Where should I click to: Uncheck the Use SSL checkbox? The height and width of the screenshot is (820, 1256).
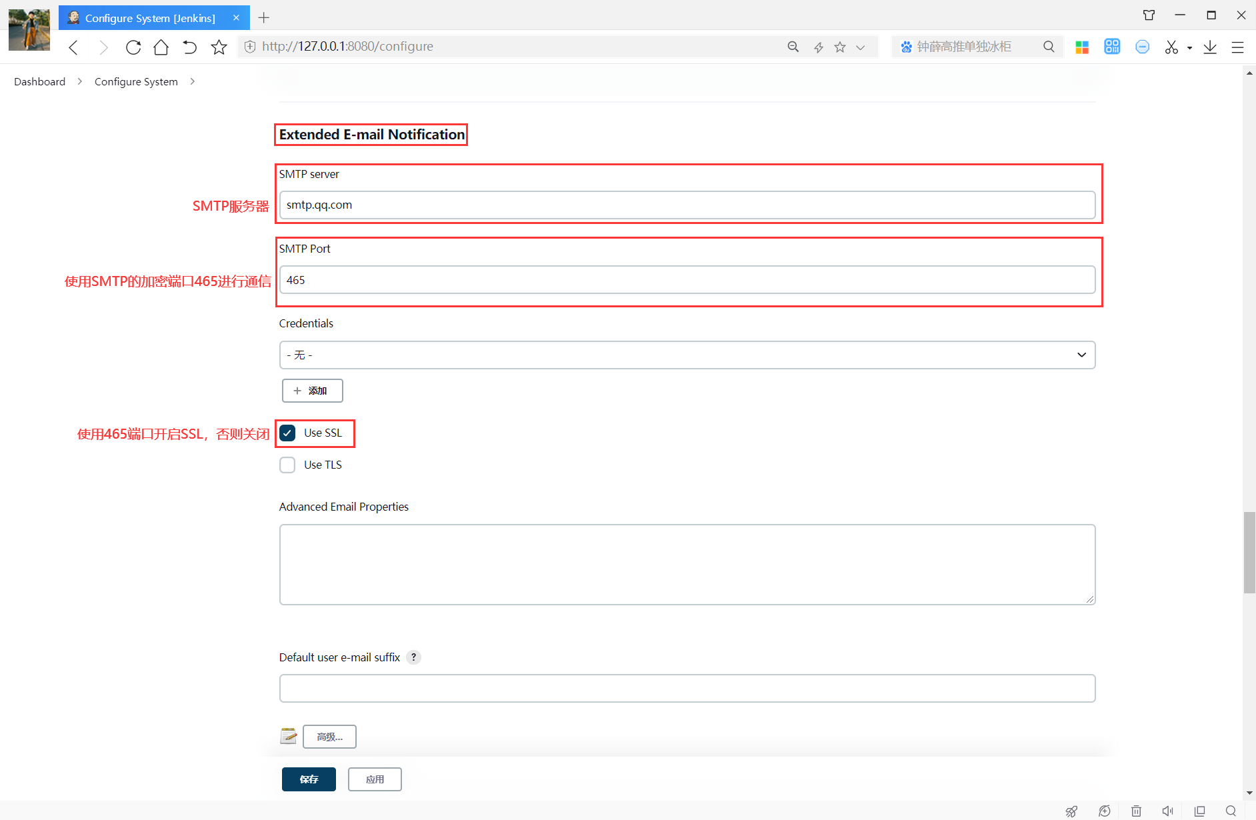pyautogui.click(x=287, y=433)
